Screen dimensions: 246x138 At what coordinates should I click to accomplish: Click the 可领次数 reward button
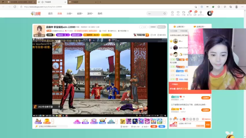[141, 35]
